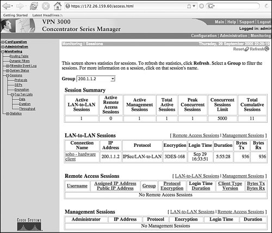Click the IPSec/LAN-to-LAN protocol cell
272x233 pixels.
click(142, 157)
